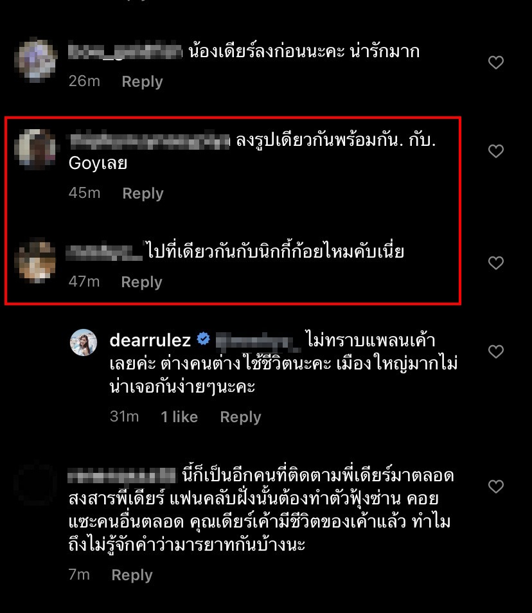Reply to the 26m comment
The image size is (532, 613).
tap(142, 82)
